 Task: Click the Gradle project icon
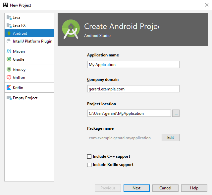[9, 59]
